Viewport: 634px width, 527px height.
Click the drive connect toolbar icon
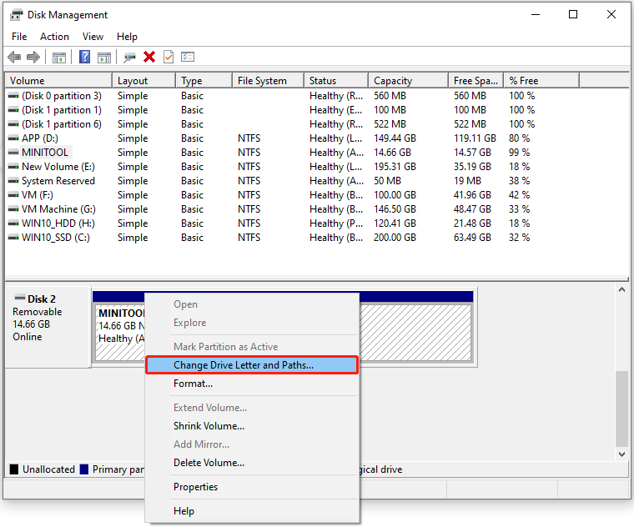[x=129, y=57]
